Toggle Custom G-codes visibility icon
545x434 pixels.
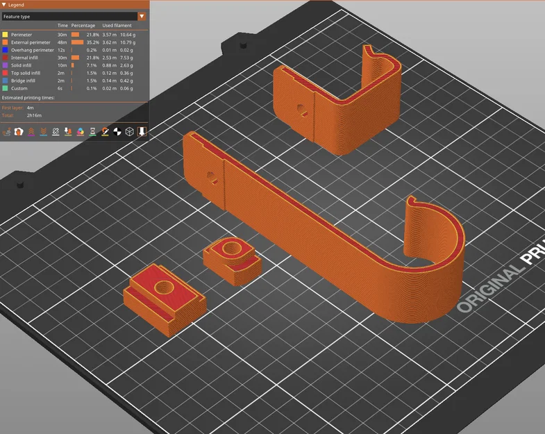click(x=105, y=132)
